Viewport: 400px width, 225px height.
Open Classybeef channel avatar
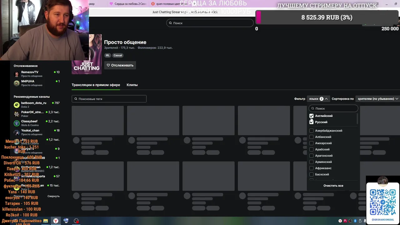17,123
